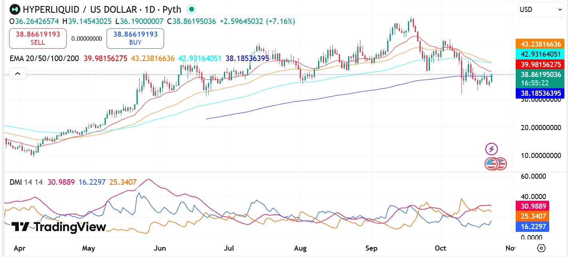The height and width of the screenshot is (257, 568).
Task: Click the green market status dot
Action: (192, 9)
